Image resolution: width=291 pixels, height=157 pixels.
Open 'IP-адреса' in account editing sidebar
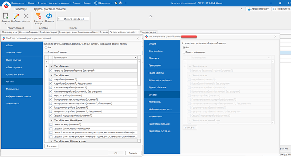pyautogui.click(x=162, y=58)
